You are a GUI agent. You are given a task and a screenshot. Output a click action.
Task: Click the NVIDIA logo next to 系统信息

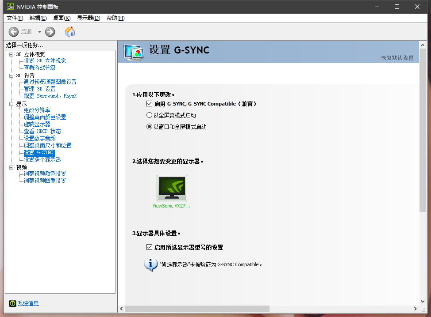point(12,303)
